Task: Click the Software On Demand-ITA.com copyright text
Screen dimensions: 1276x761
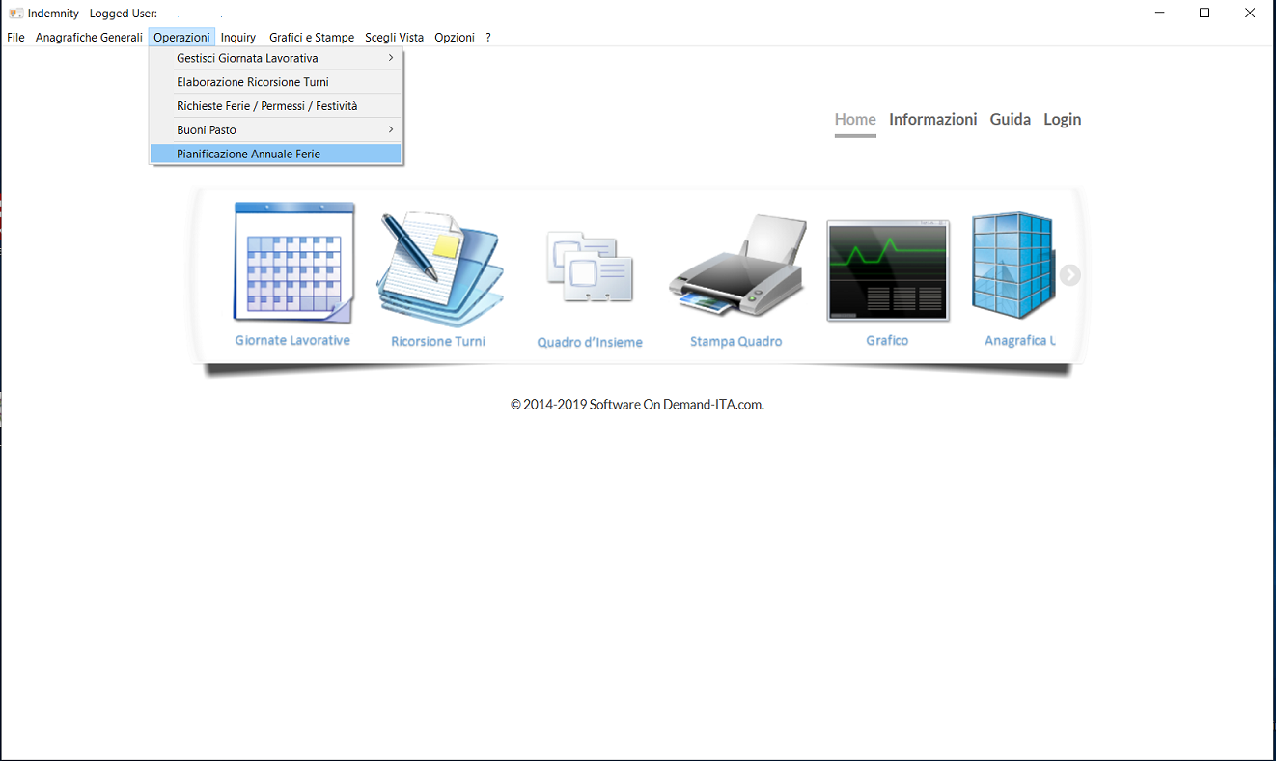Action: coord(637,405)
